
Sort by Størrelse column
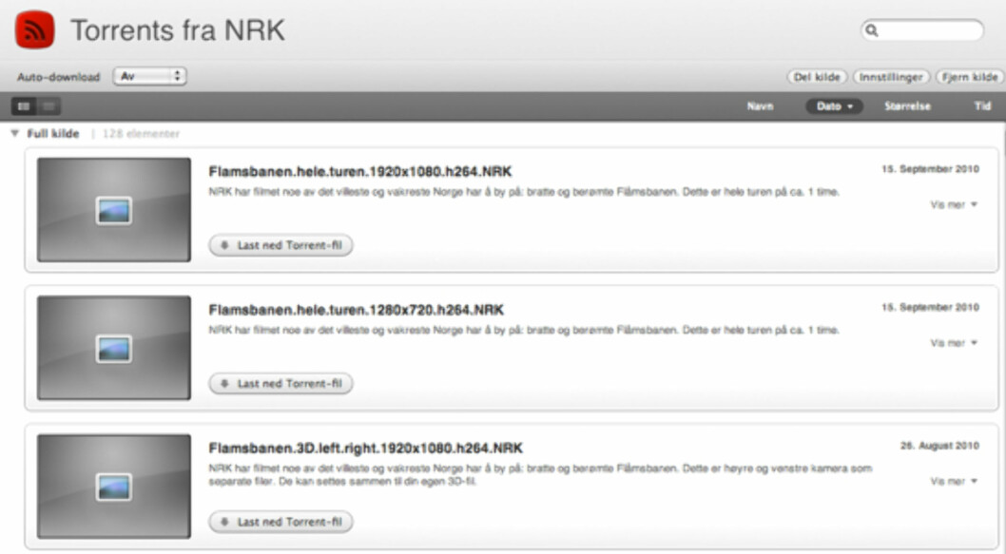pyautogui.click(x=907, y=106)
